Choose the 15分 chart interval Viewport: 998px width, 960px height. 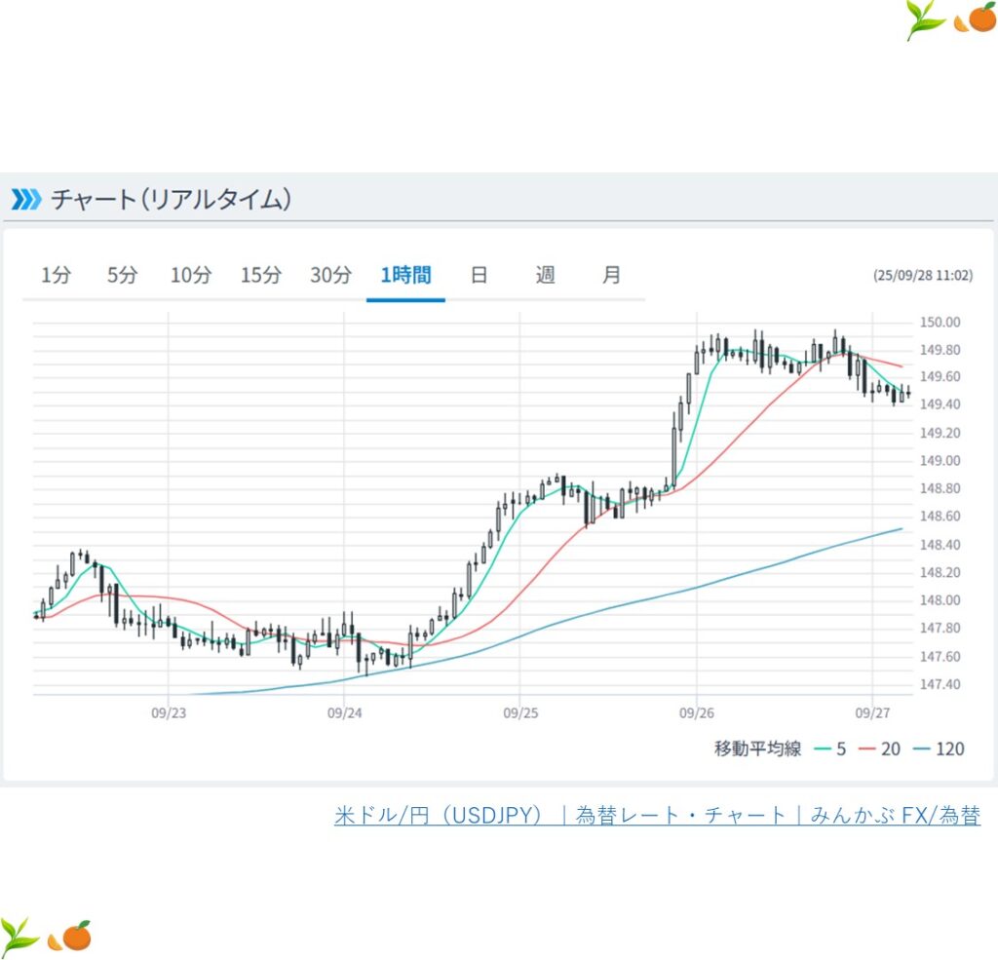(x=260, y=275)
